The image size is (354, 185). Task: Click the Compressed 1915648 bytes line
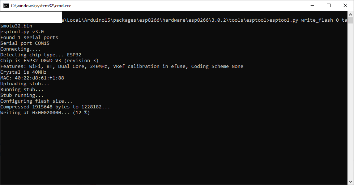click(x=55, y=107)
